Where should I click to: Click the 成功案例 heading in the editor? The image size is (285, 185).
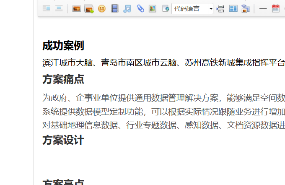[63, 46]
